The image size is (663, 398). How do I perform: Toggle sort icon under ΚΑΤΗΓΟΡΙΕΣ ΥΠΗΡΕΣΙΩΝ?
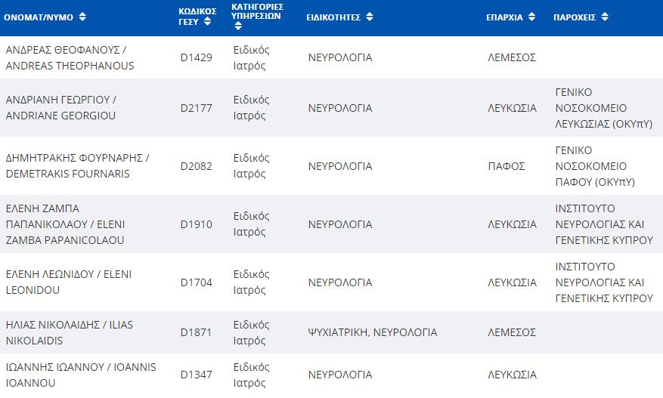click(238, 26)
